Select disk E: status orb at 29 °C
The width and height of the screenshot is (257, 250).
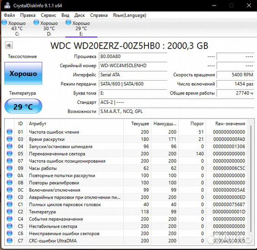pyautogui.click(x=68, y=22)
